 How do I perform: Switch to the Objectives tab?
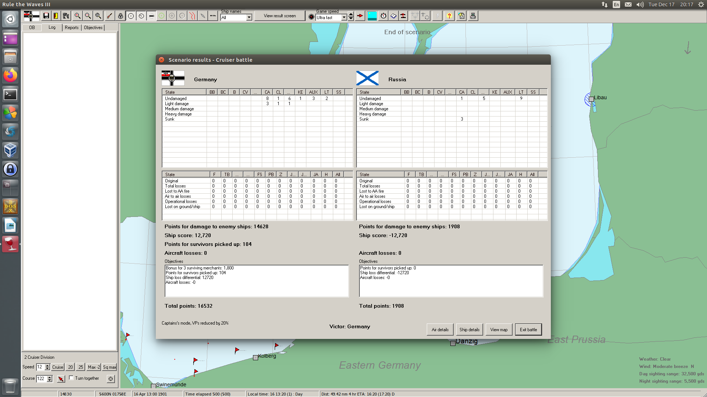click(x=93, y=28)
